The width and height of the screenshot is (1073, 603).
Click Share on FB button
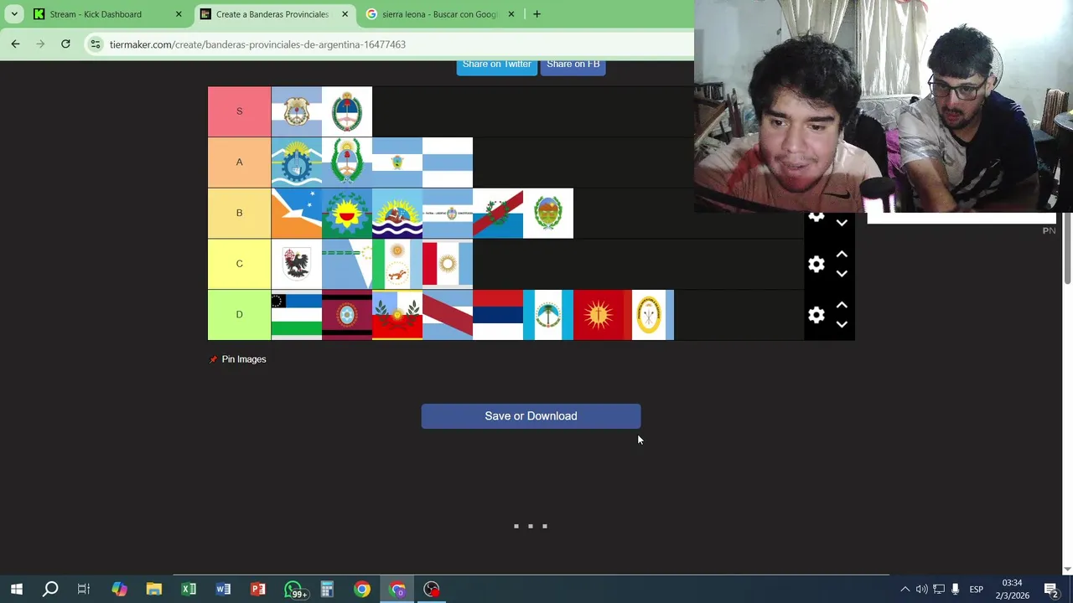[573, 65]
